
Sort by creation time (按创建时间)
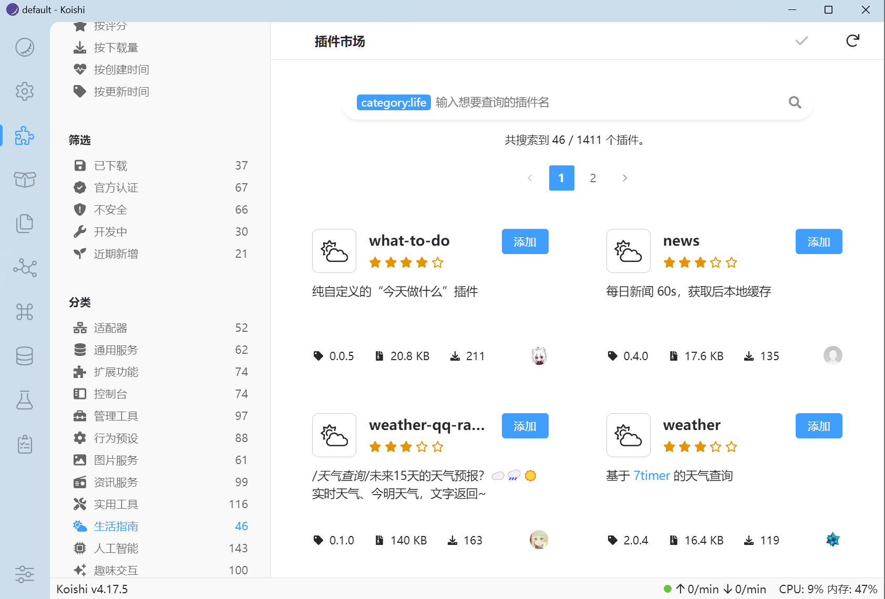160,70
